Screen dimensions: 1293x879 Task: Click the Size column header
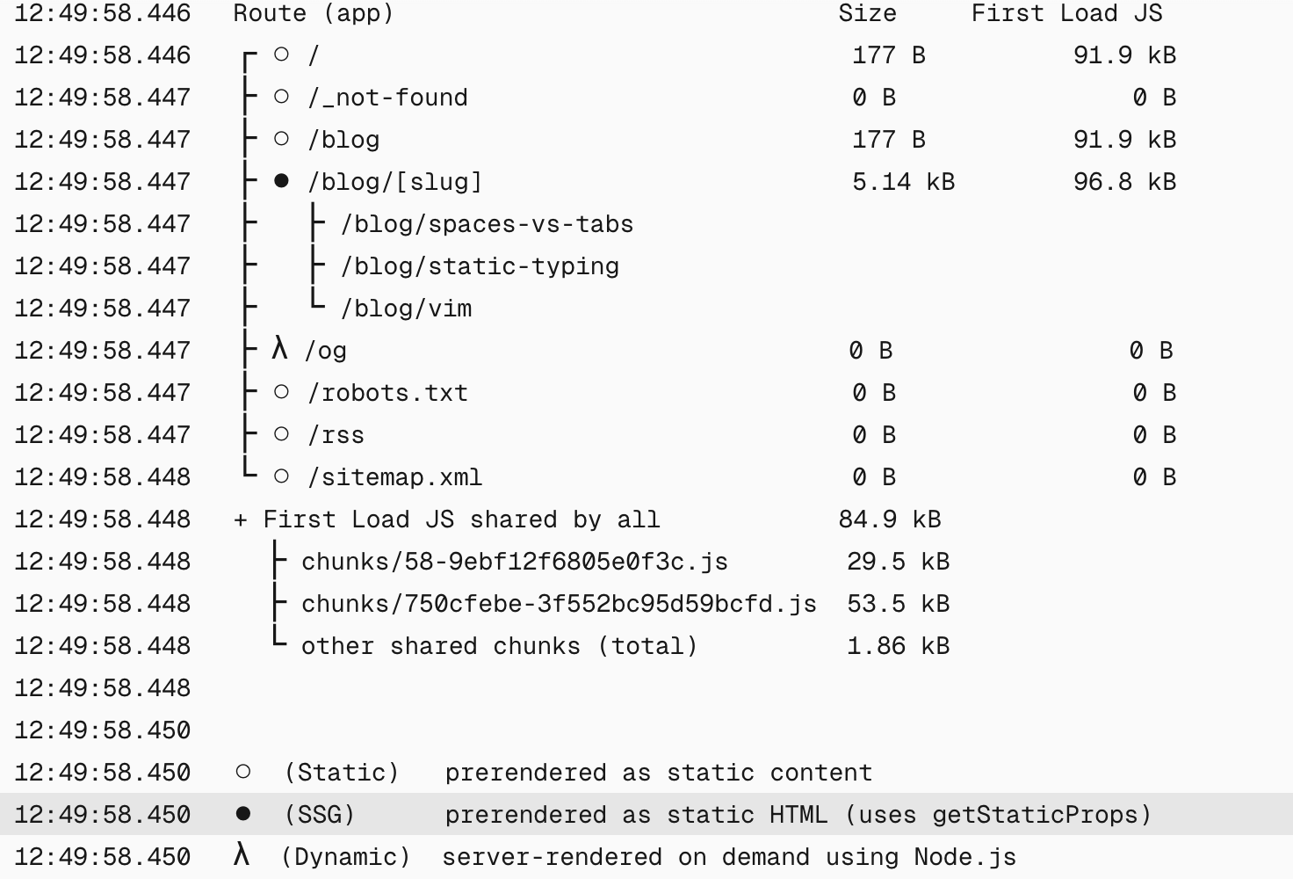click(867, 13)
